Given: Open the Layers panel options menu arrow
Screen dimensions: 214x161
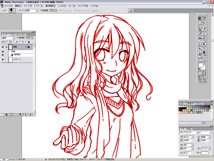Looking at the screenshot, I should [34, 34].
